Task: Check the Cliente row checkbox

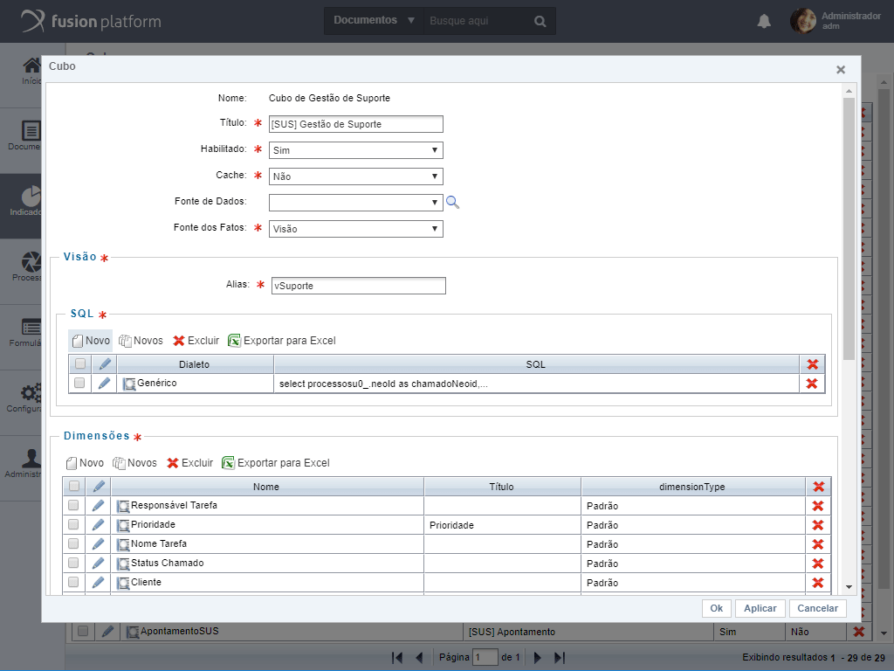Action: point(73,581)
